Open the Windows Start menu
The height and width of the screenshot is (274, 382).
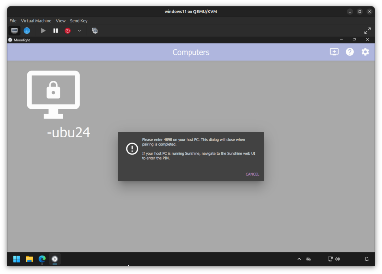tap(16, 259)
